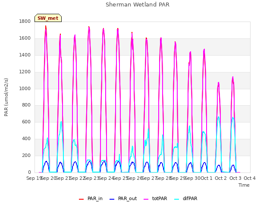
Task: Click the PAR_out blue legend swatch
Action: [112, 199]
